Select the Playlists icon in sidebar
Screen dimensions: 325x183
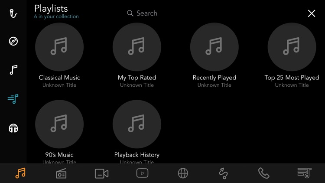pyautogui.click(x=13, y=99)
